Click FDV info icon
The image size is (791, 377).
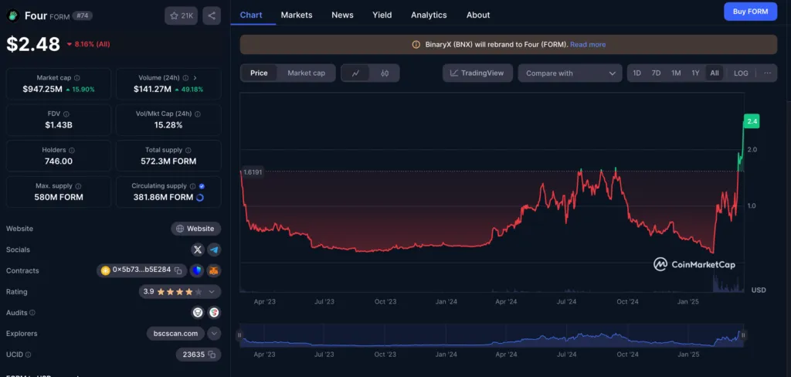[66, 114]
